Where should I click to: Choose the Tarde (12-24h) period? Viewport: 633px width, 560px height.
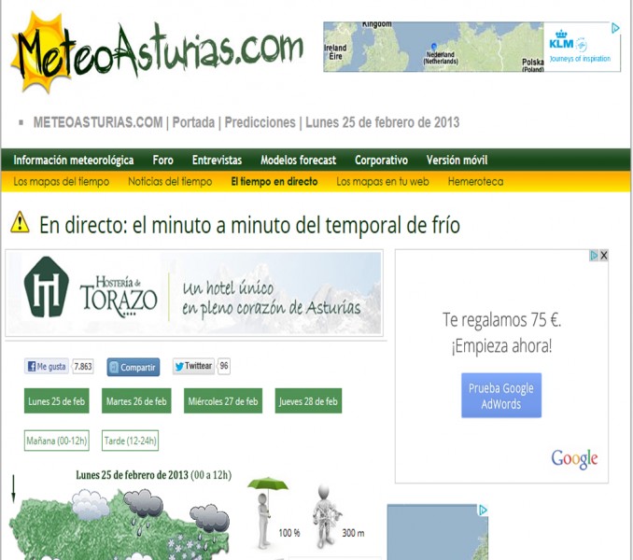(130, 440)
